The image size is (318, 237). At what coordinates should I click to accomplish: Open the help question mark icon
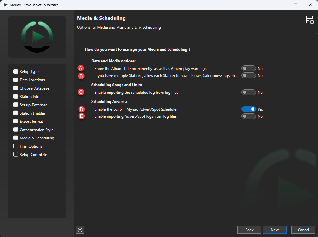80,230
